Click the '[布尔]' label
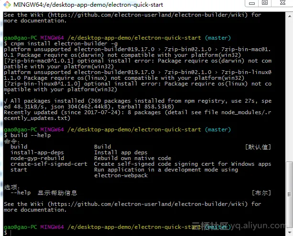293x236 pixels. (x=261, y=193)
